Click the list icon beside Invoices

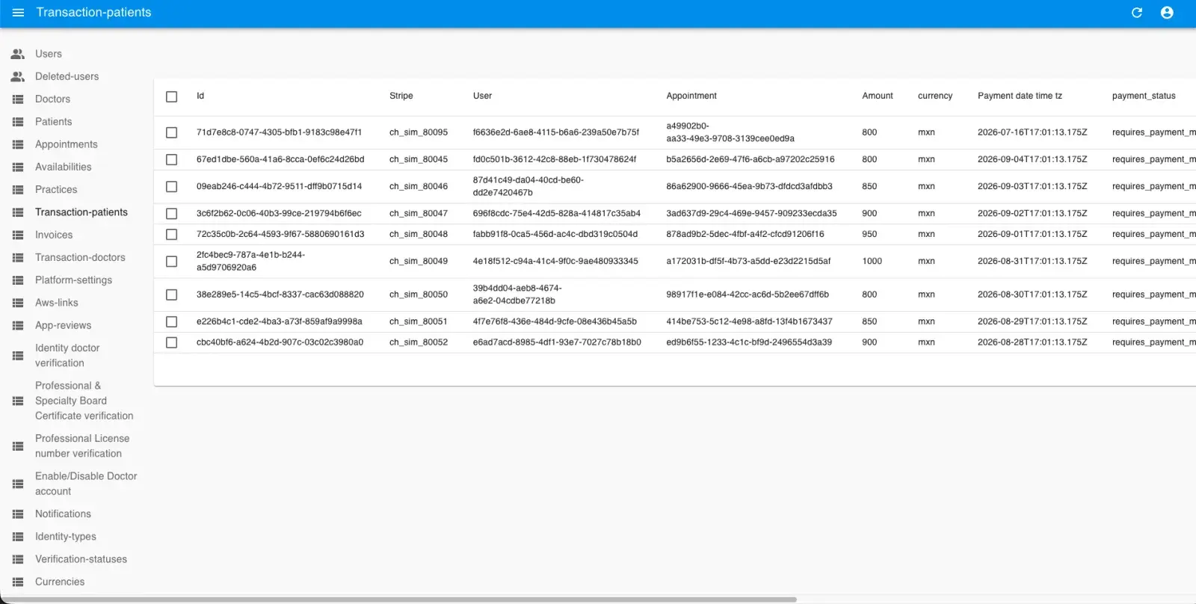coord(18,235)
